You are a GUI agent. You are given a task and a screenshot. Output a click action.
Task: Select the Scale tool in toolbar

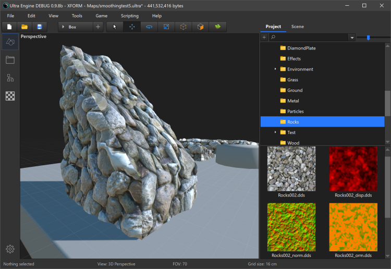click(166, 27)
